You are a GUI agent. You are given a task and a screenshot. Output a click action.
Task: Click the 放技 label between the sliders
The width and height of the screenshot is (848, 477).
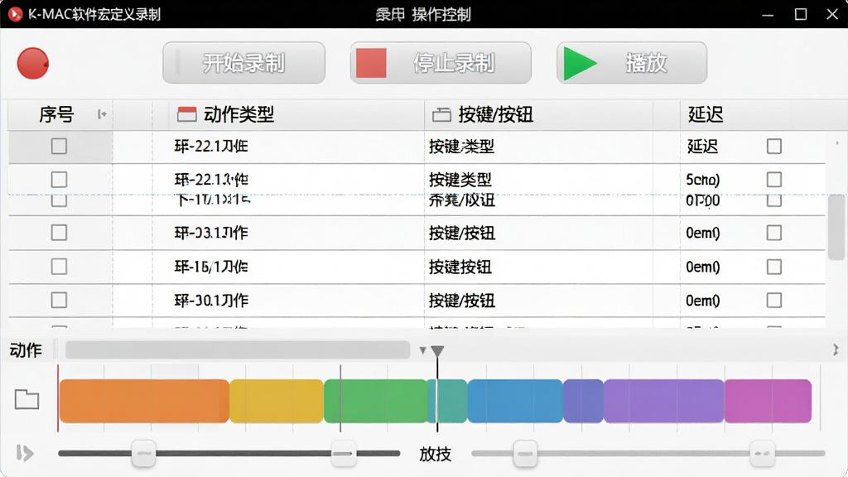[436, 454]
